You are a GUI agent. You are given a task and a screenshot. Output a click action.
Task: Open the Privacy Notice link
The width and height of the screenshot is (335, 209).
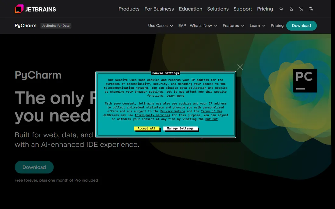point(173,111)
